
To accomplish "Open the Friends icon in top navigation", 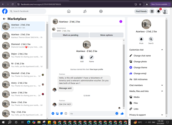I will point(85,11).
